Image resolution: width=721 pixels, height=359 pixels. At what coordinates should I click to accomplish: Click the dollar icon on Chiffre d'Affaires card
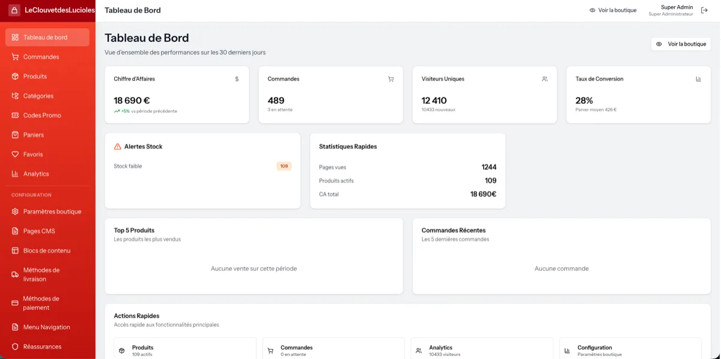click(236, 78)
